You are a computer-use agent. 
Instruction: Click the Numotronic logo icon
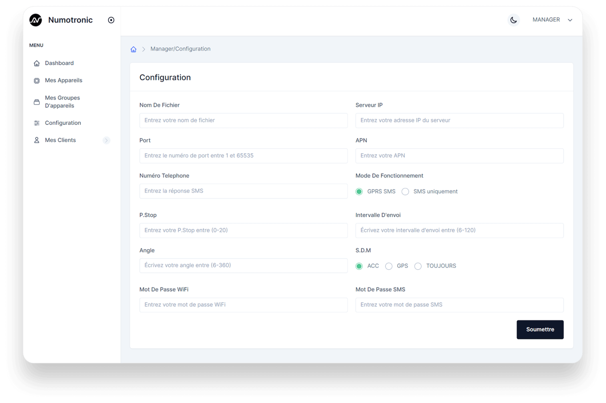[36, 20]
